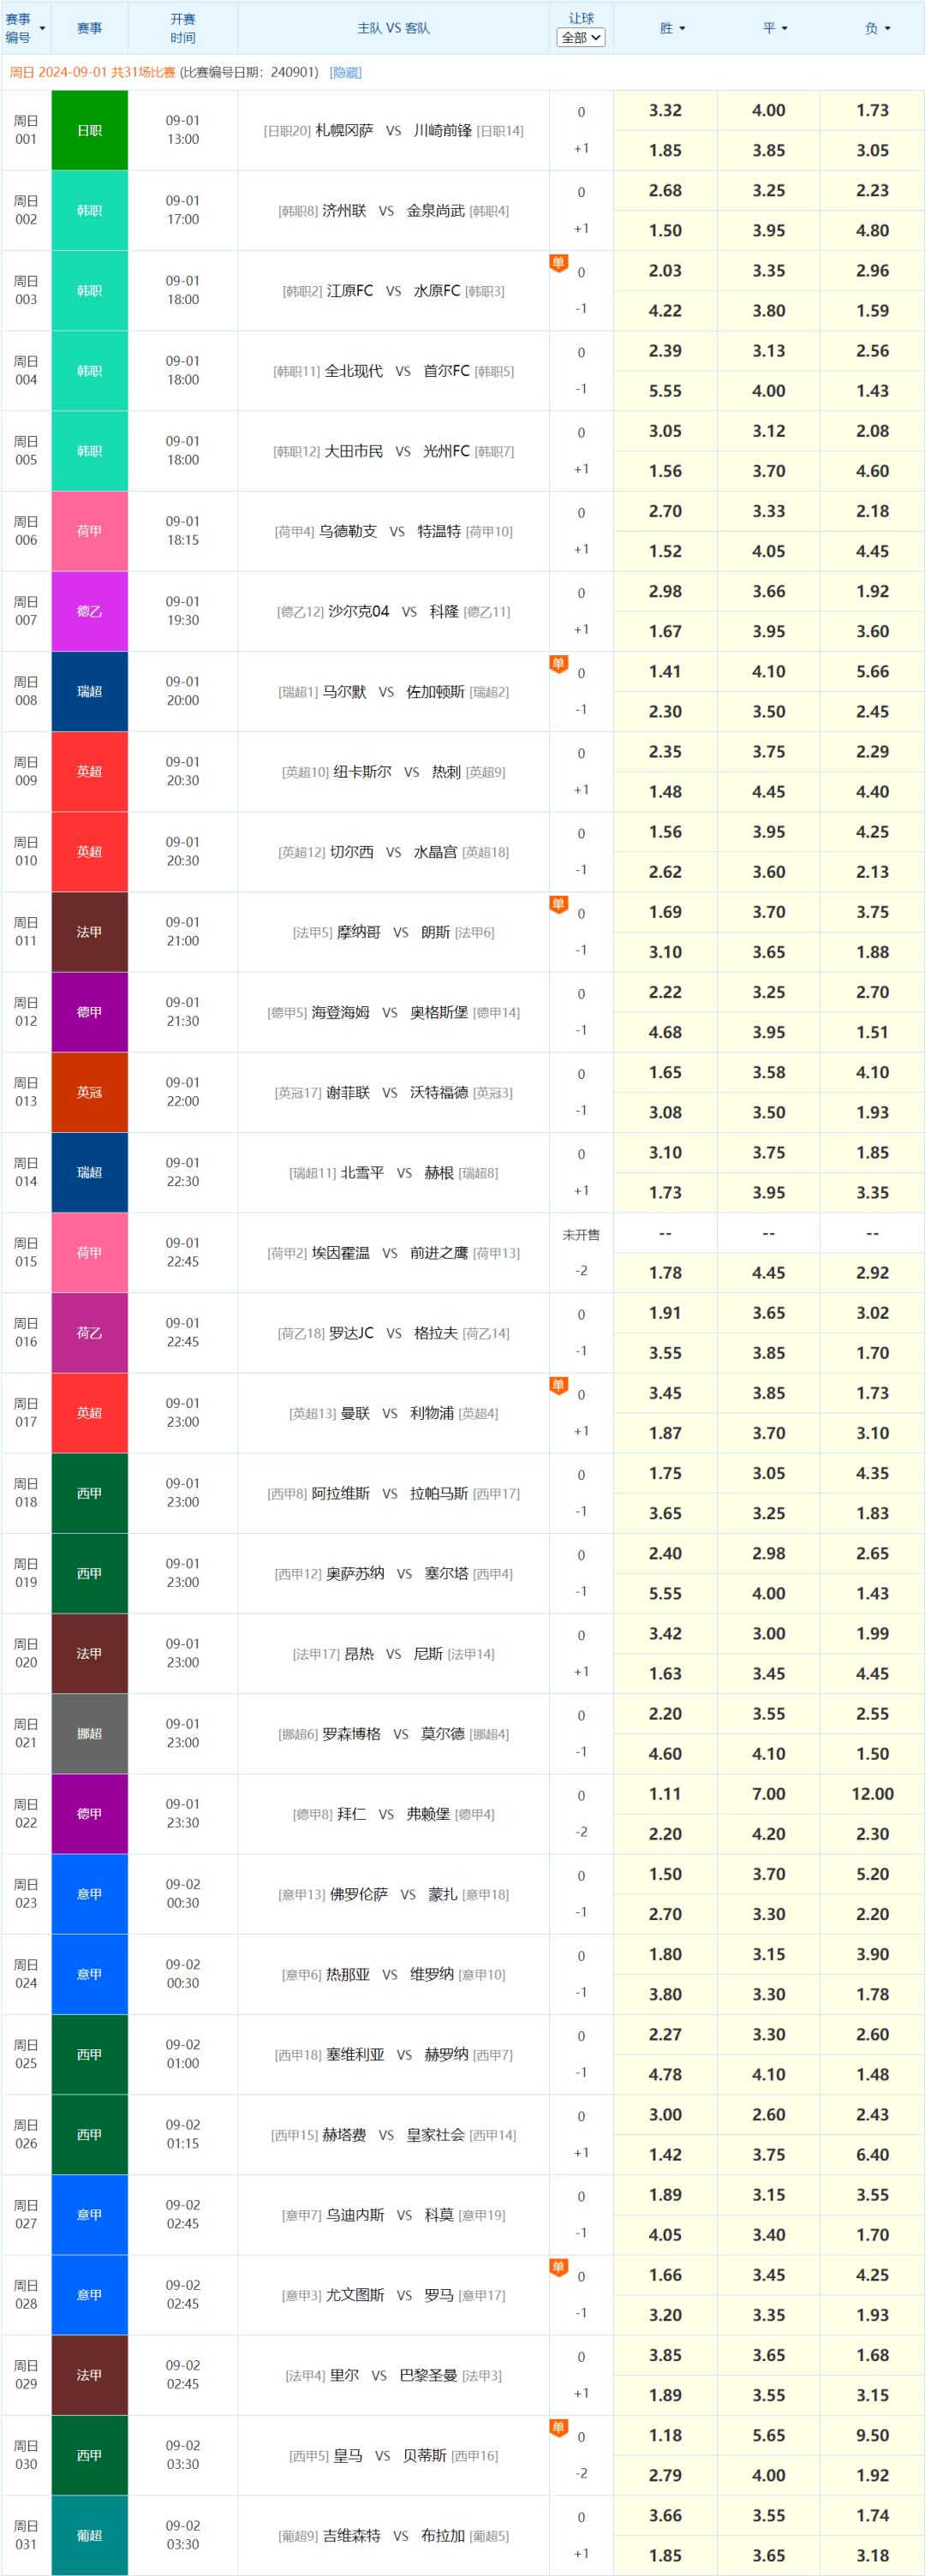Click the [英超13] rank tag beside 曼联
Viewport: 925px width, 2576px height.
(313, 1413)
